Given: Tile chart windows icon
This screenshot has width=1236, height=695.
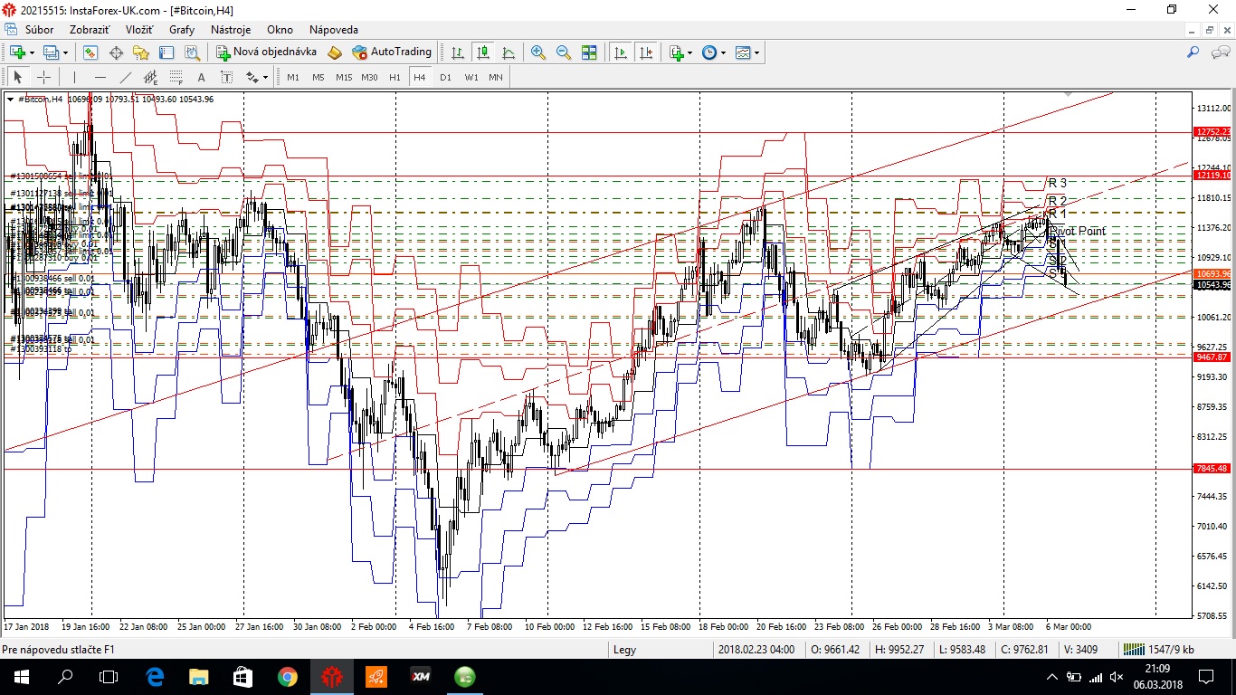Looking at the screenshot, I should tap(589, 52).
